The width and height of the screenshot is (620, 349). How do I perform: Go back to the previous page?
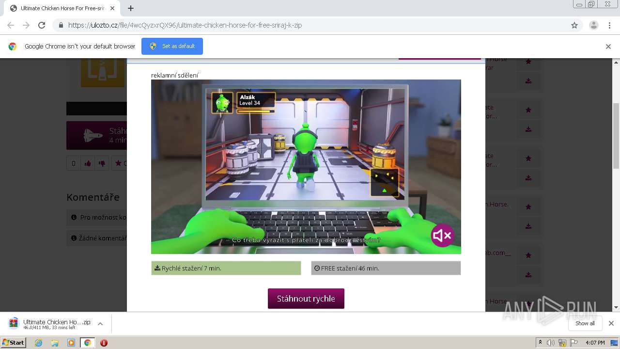[x=11, y=25]
